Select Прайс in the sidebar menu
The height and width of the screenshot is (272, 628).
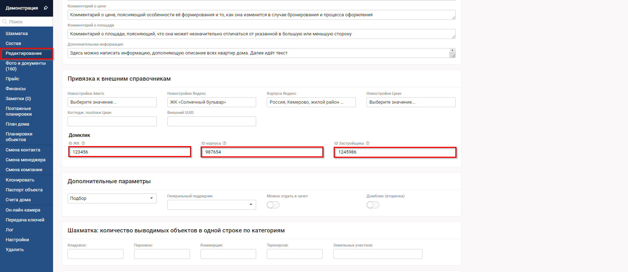pos(12,79)
